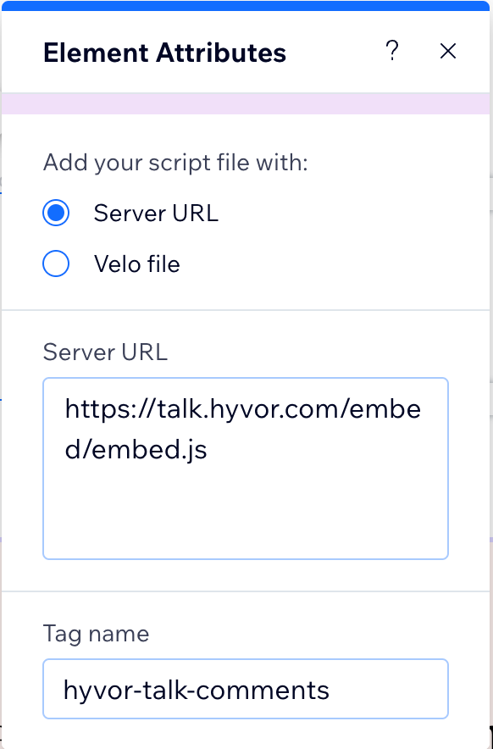Select the Velo file radio button
Viewport: 493px width, 749px height.
click(56, 264)
